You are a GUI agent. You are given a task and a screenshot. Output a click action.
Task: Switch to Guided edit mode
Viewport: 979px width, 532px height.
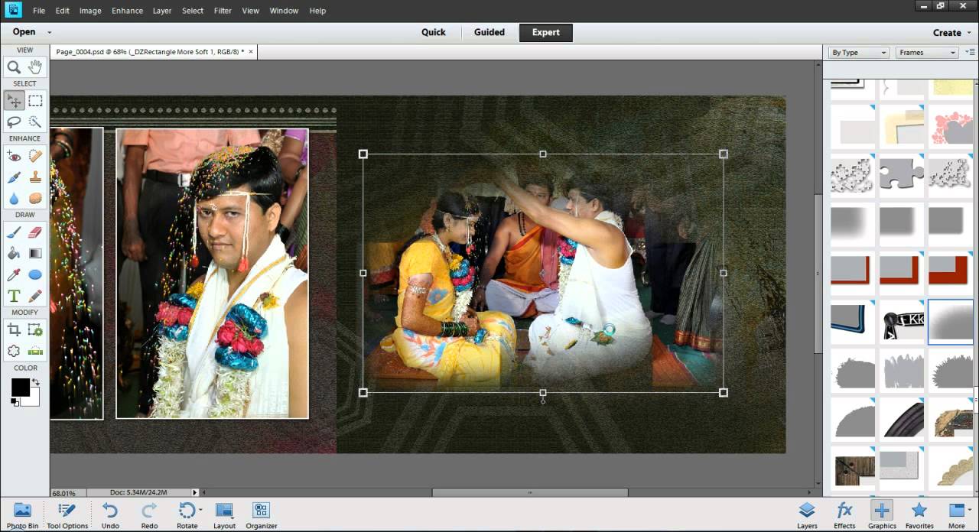[x=489, y=32]
